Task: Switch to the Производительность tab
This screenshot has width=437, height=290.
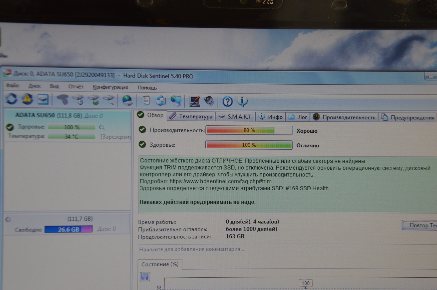Action: [344, 117]
